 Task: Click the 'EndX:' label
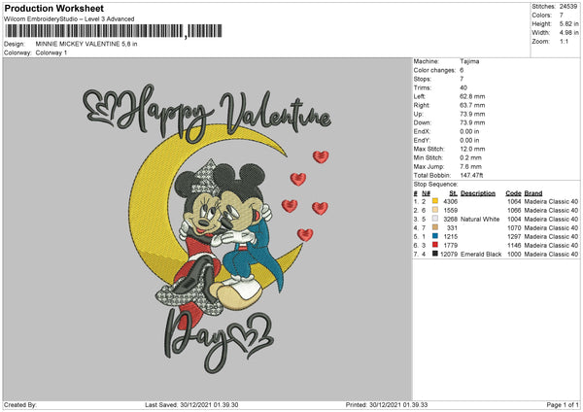click(x=422, y=131)
